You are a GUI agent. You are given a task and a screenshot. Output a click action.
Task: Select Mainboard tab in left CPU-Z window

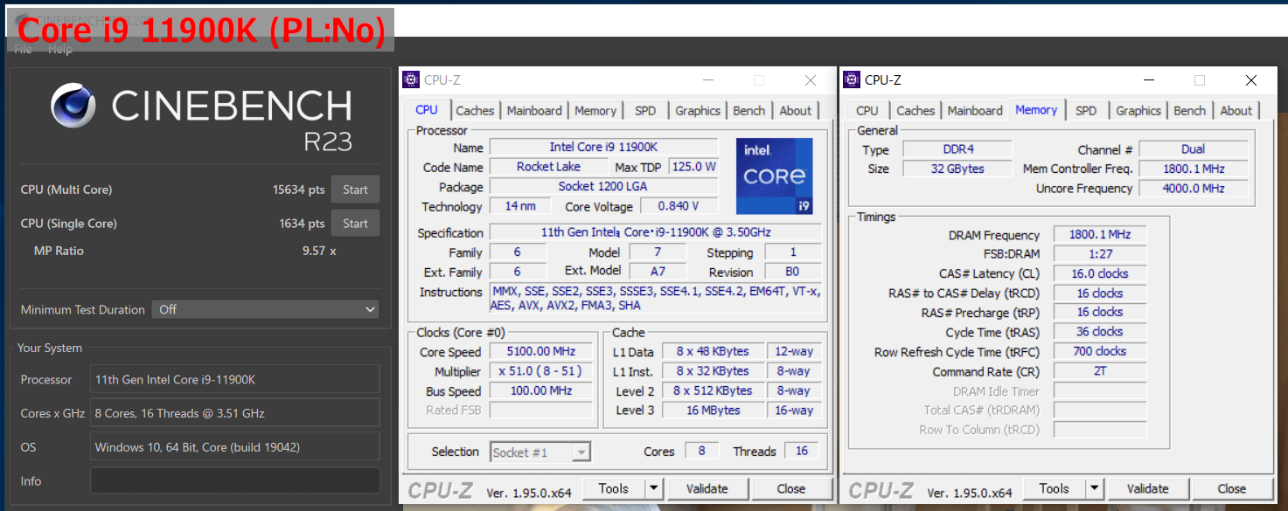534,111
